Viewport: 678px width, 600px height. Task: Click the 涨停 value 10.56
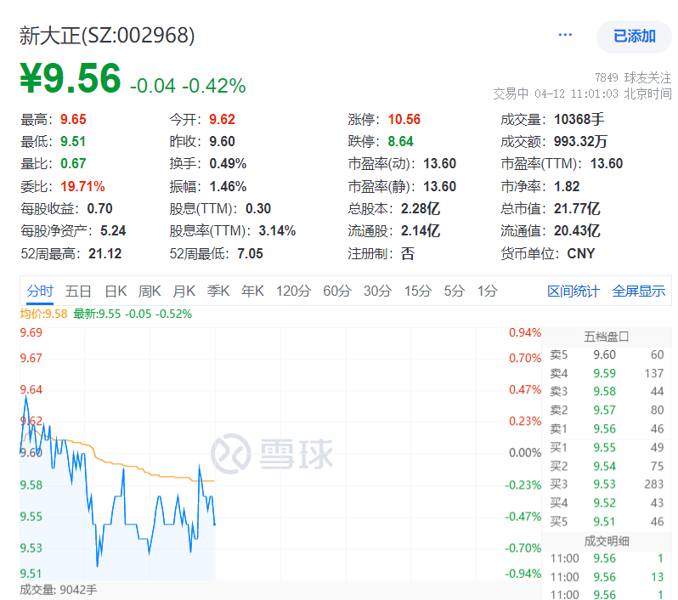click(404, 119)
